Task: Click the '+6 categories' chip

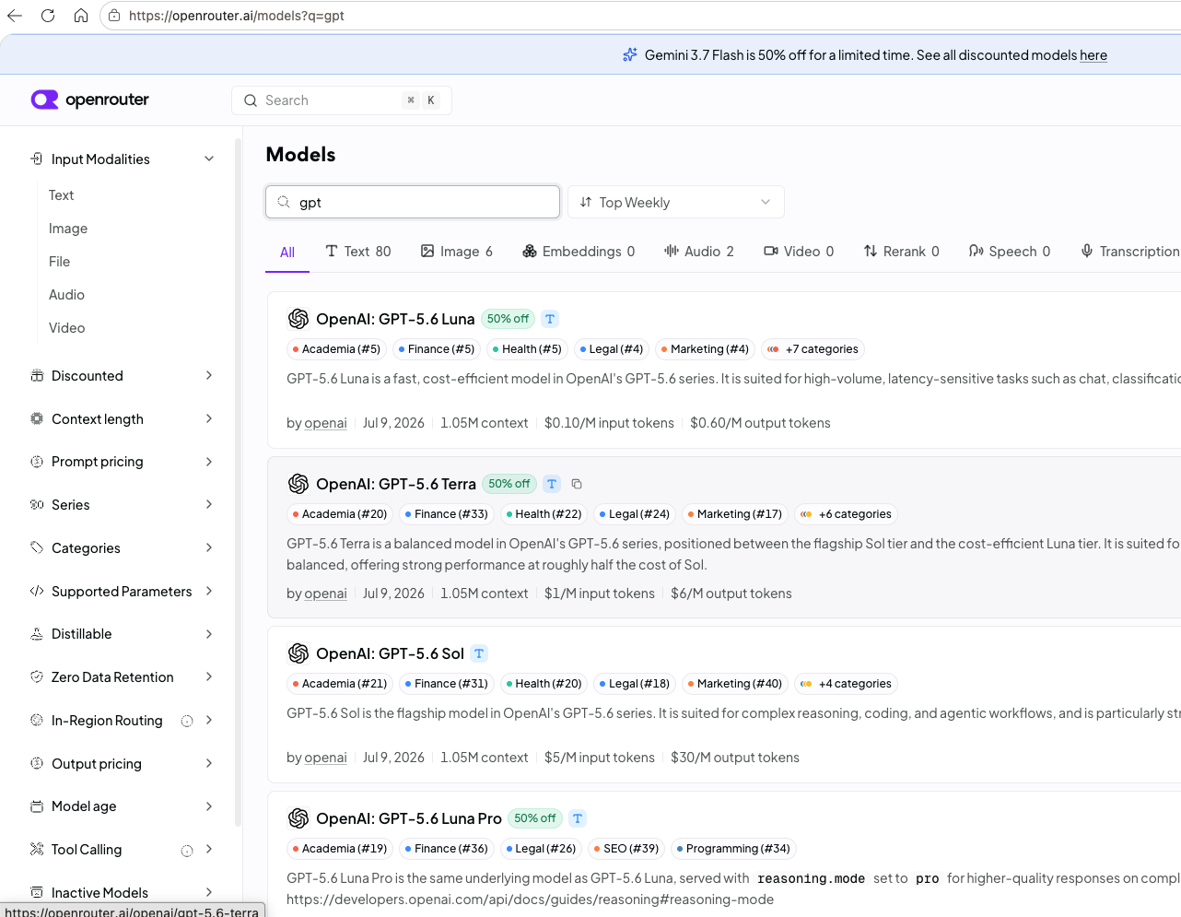Action: (847, 514)
